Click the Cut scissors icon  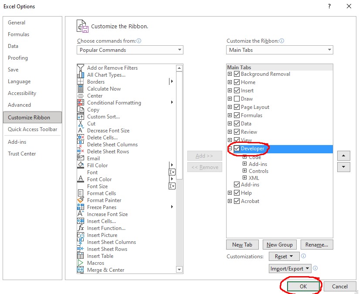click(80, 124)
